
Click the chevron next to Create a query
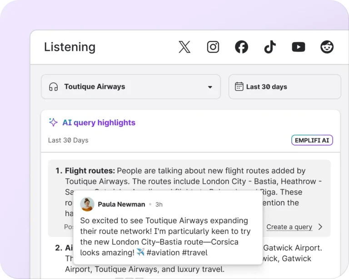[320, 227]
